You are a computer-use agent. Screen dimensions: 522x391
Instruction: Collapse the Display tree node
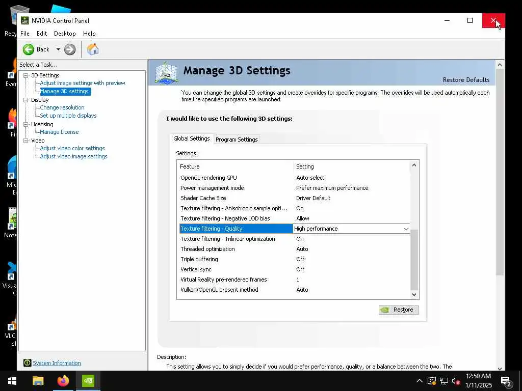[x=25, y=100]
